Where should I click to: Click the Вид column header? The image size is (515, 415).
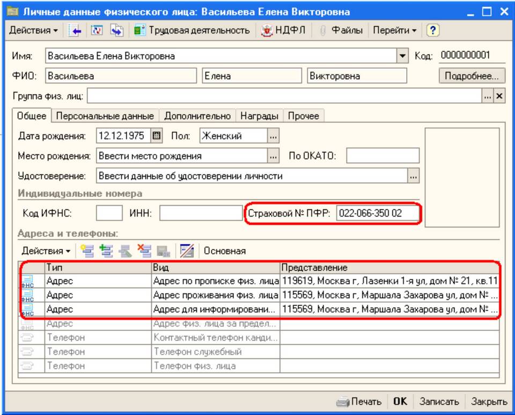(216, 268)
